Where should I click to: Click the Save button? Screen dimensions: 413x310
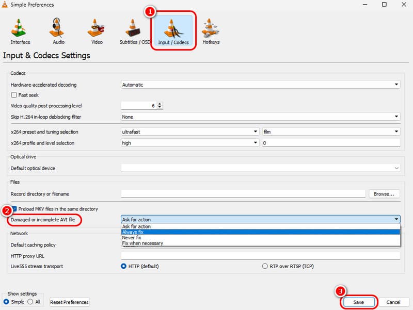point(358,302)
